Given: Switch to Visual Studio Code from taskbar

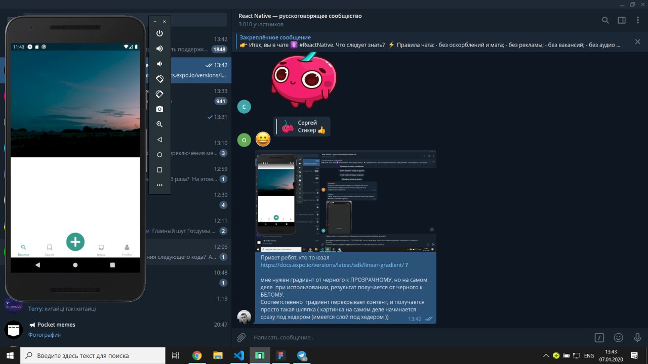Looking at the screenshot, I should 239,355.
